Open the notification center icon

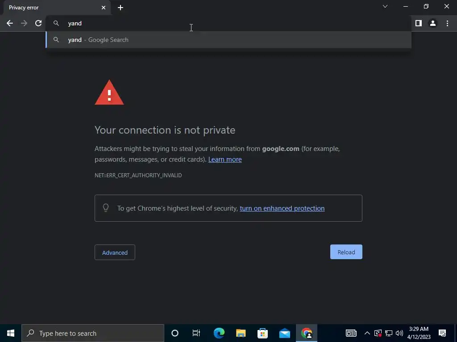(x=442, y=333)
